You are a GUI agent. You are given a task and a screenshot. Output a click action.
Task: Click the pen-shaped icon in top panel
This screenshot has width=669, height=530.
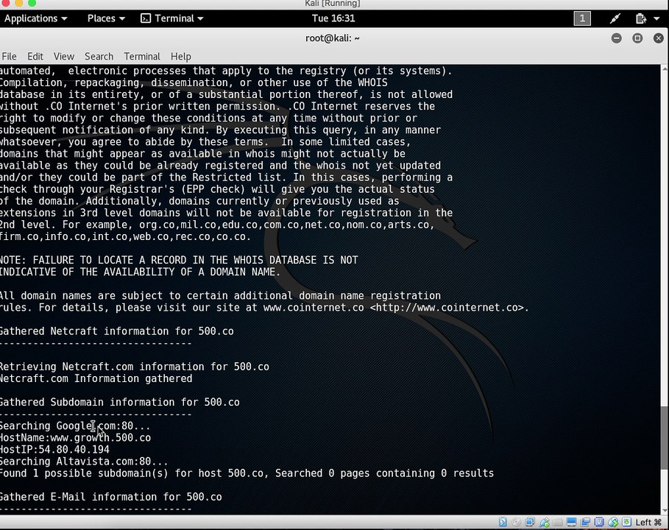pos(615,18)
